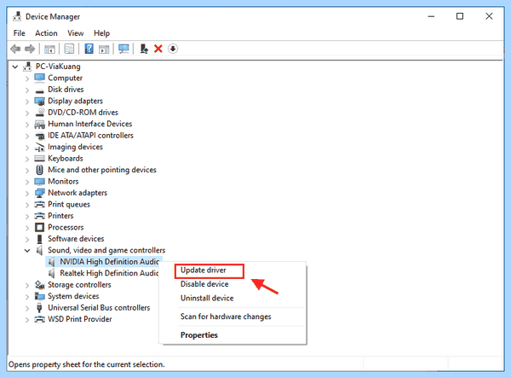Click the red X uninstall device icon
The image size is (511, 378).
pyautogui.click(x=158, y=49)
